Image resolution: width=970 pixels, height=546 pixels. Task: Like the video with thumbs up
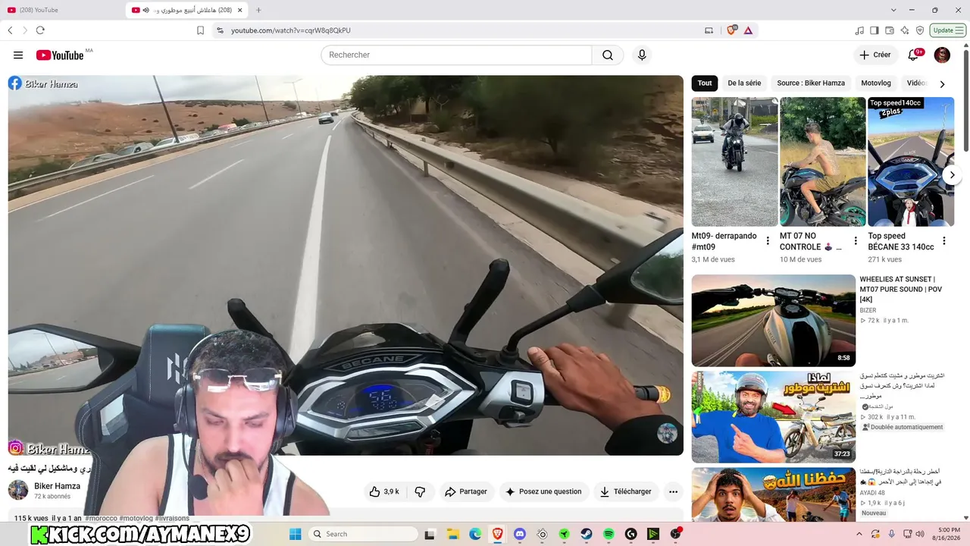tap(383, 491)
